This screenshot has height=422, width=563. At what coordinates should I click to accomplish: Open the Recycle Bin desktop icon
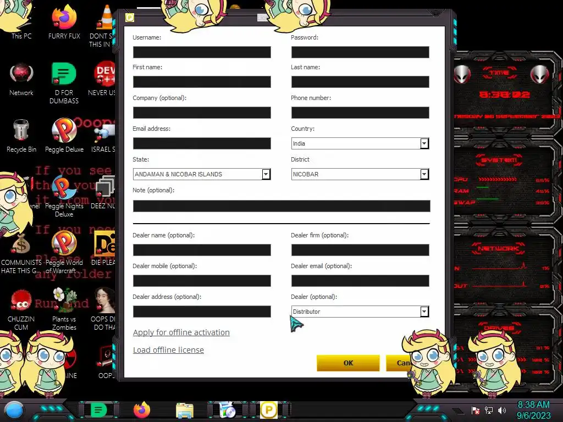[x=21, y=136]
